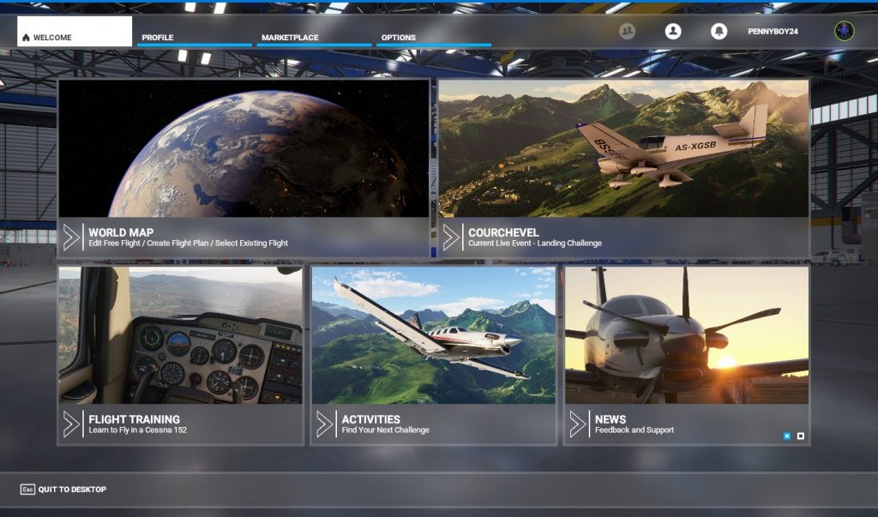Screen dimensions: 878x517
Task: Click Quit to Desktop
Action: [72, 489]
